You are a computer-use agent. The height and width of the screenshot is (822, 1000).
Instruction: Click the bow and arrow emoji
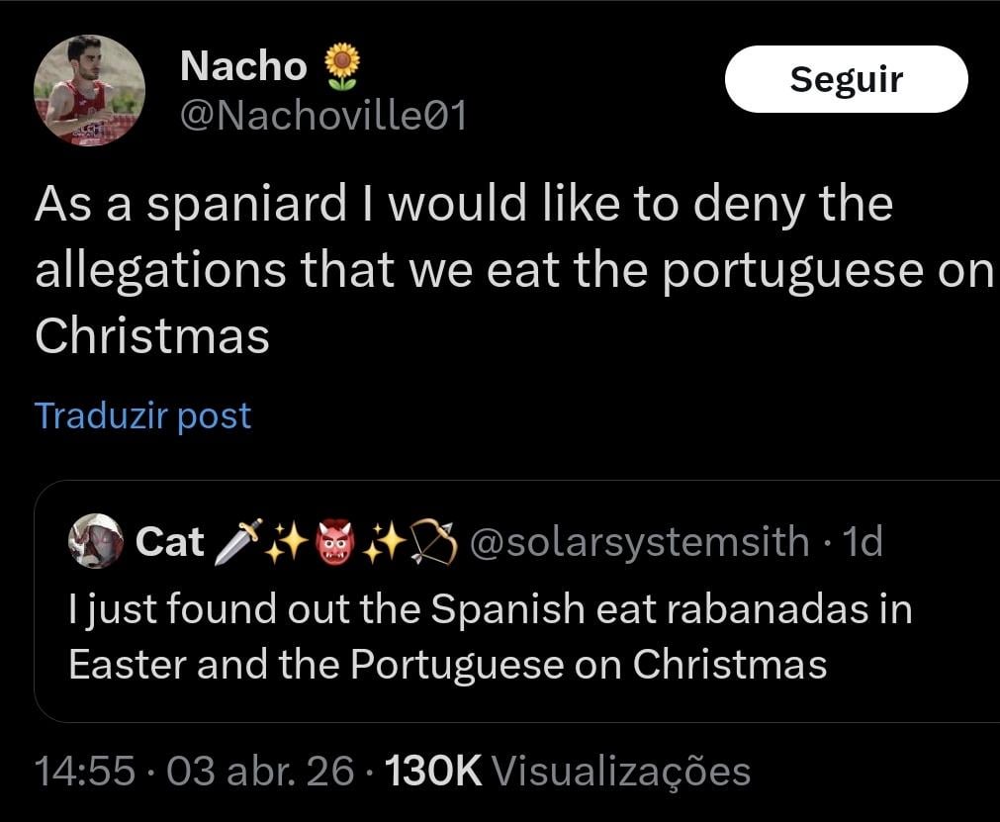click(432, 543)
